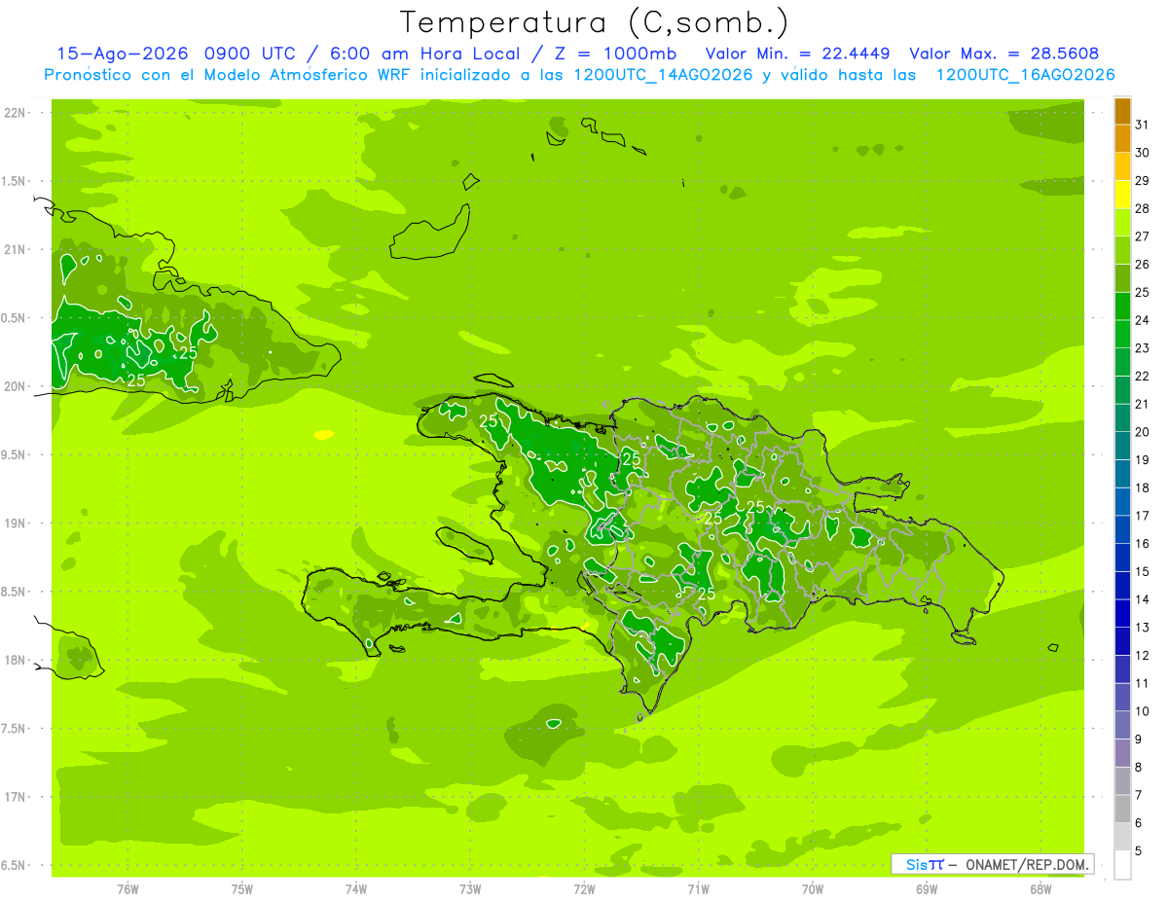Click the "Temperatura (C,somb.)" map title

click(594, 22)
